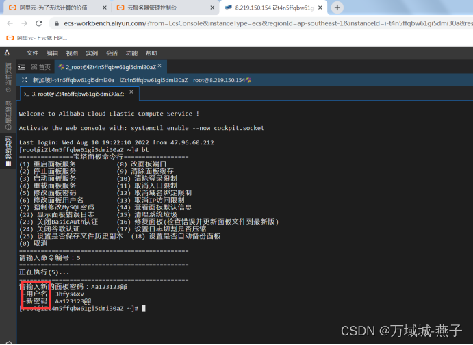Open the 我的实例 sidebar panel
This screenshot has width=473, height=345.
8,151
